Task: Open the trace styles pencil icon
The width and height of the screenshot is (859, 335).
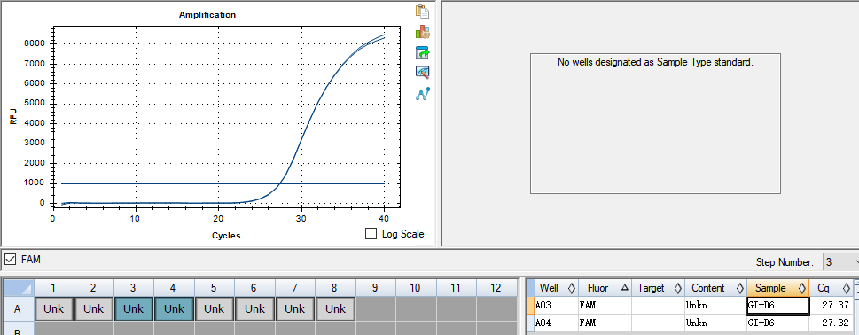Action: point(422,73)
